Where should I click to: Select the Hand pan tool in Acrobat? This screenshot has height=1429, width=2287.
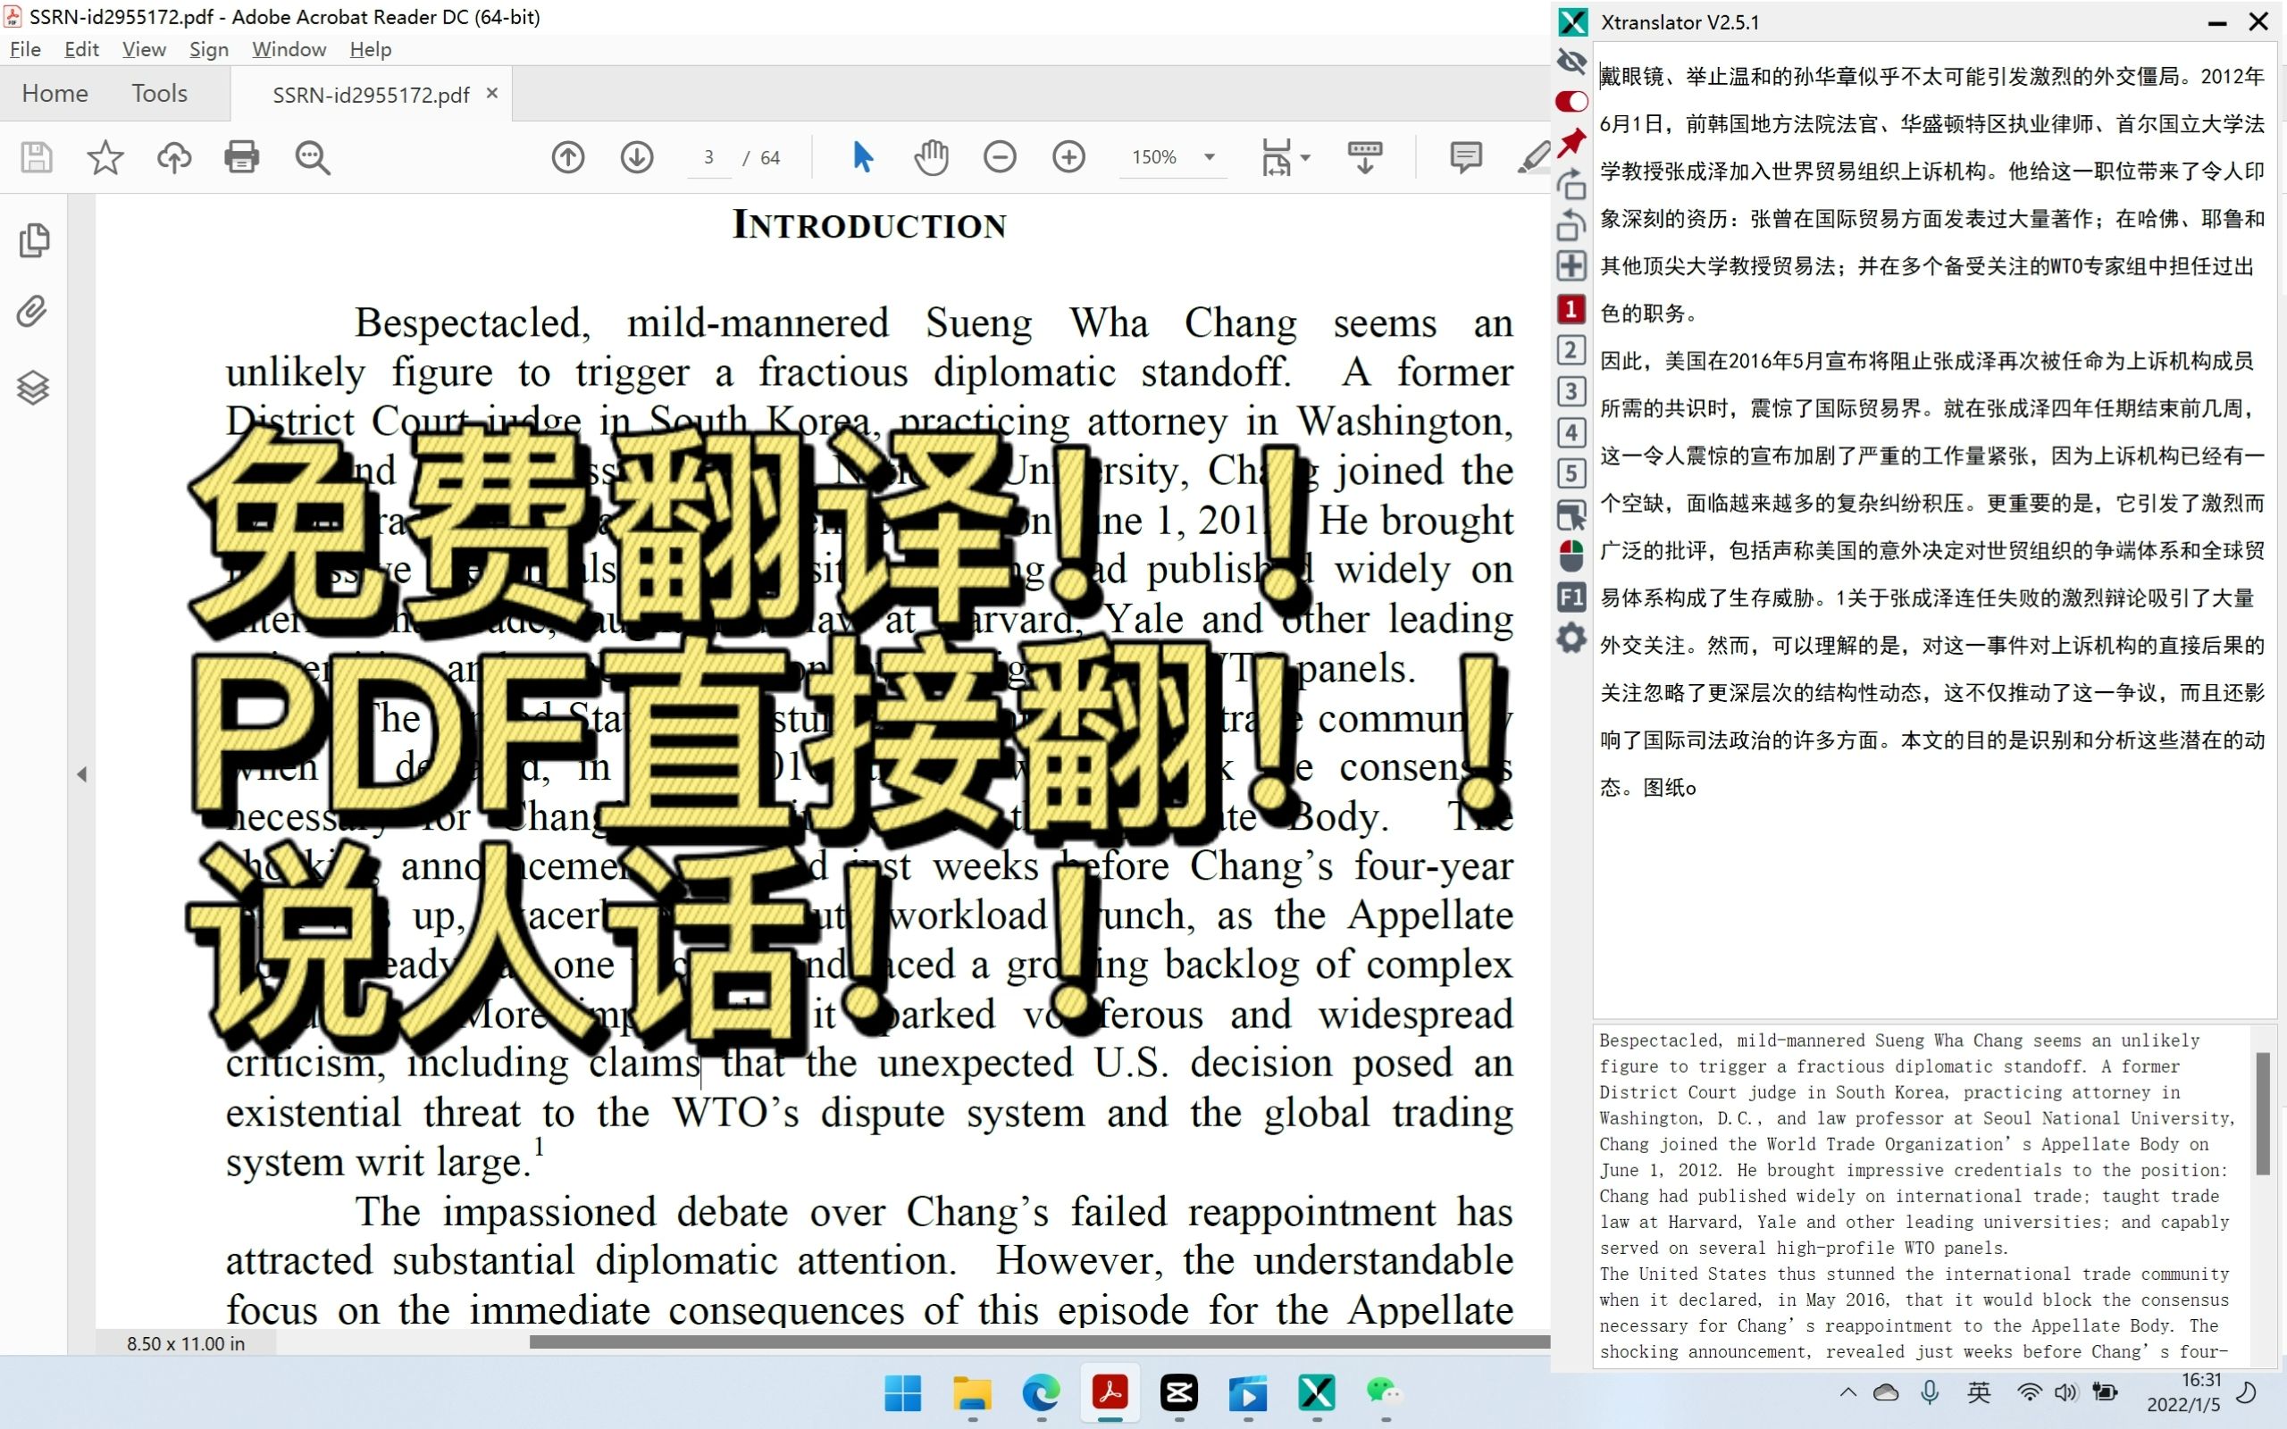pos(931,157)
